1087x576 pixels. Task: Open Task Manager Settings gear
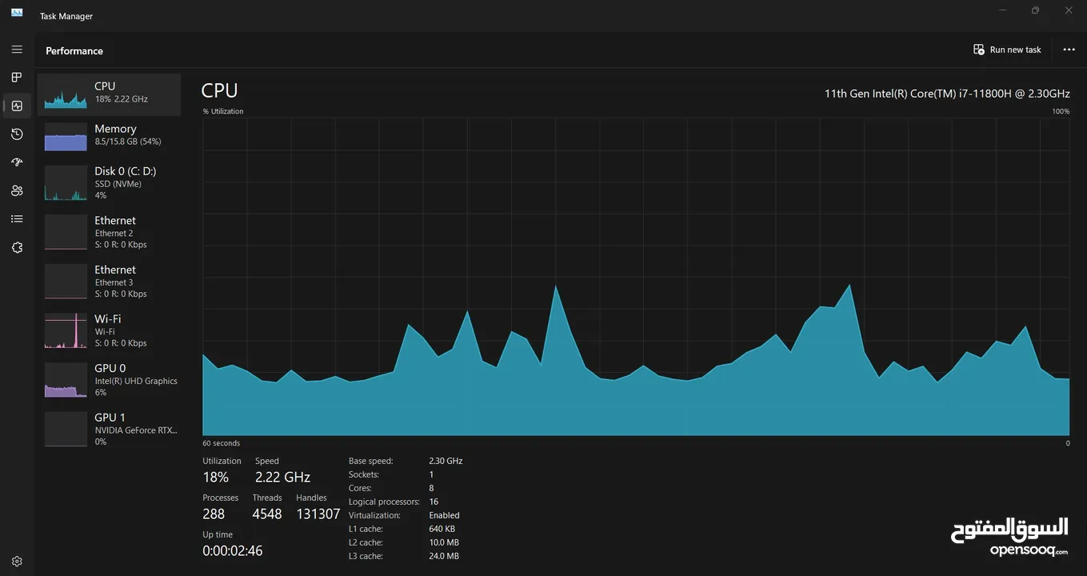click(x=17, y=562)
